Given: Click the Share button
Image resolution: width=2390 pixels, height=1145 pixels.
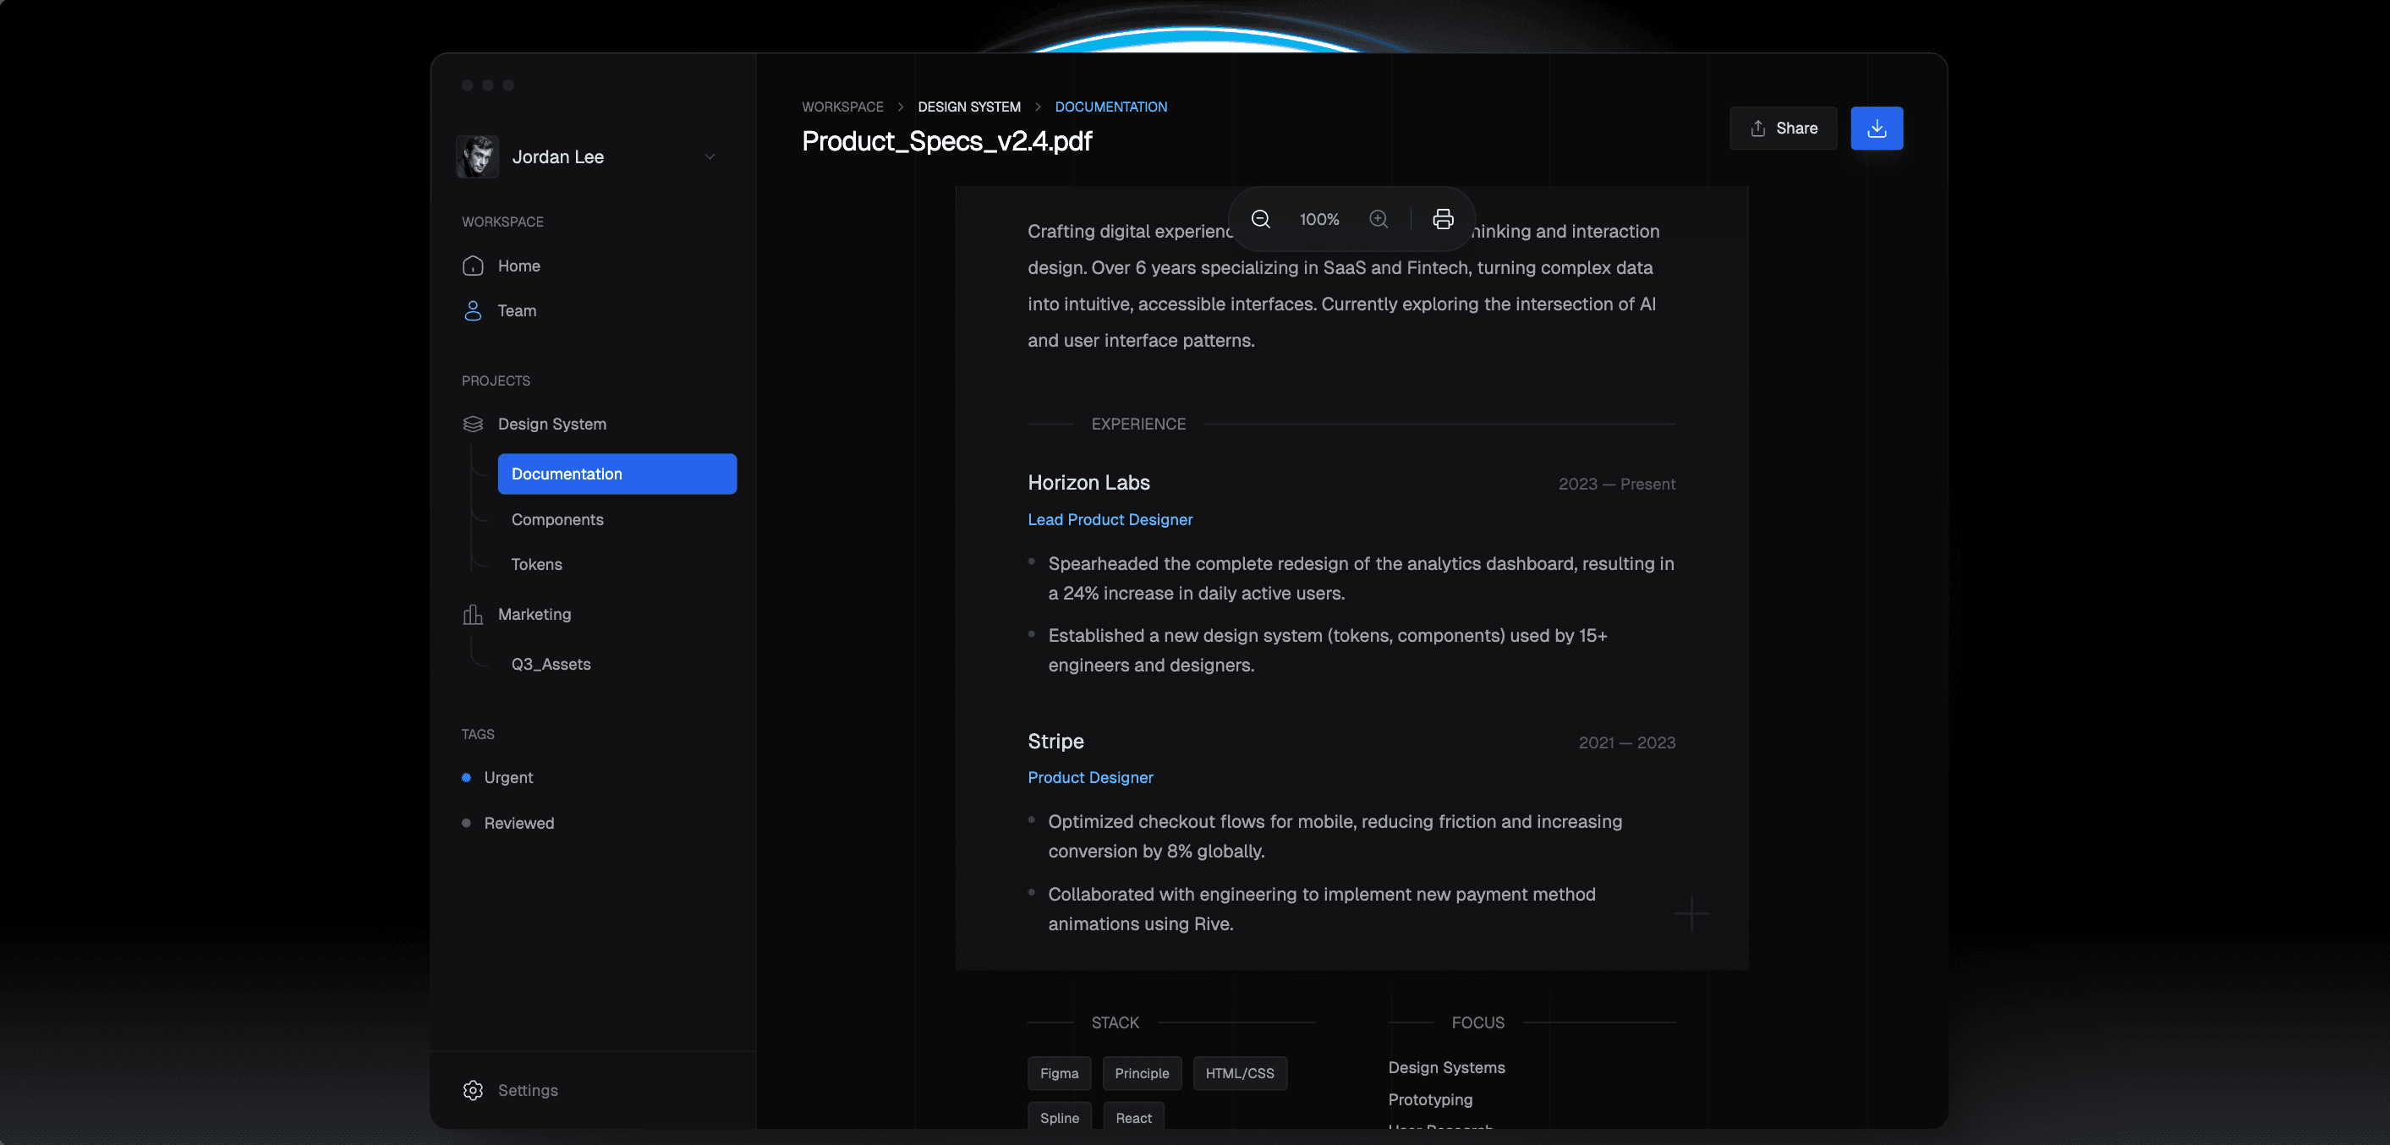Looking at the screenshot, I should click(x=1782, y=128).
